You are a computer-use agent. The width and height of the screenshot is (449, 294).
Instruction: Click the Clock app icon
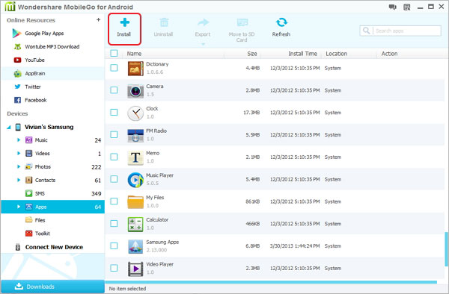click(135, 113)
